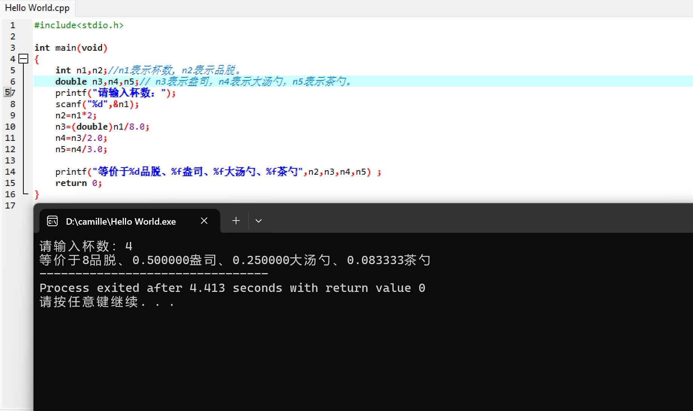Collapse the main function fold marker
This screenshot has width=693, height=411.
[x=23, y=59]
